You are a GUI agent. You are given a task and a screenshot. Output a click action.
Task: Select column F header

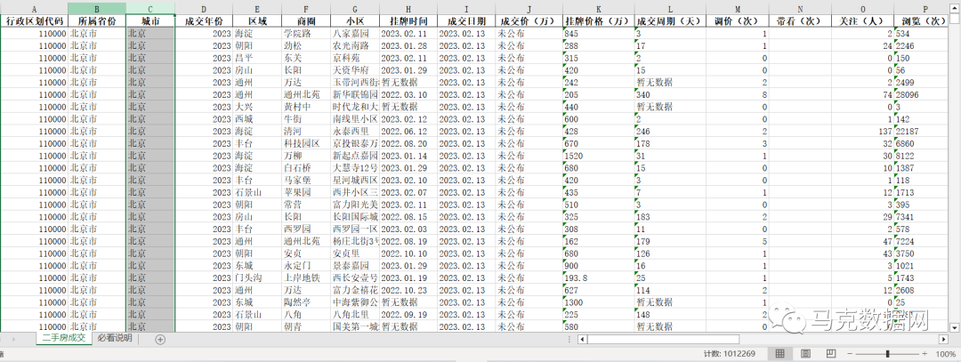(306, 9)
